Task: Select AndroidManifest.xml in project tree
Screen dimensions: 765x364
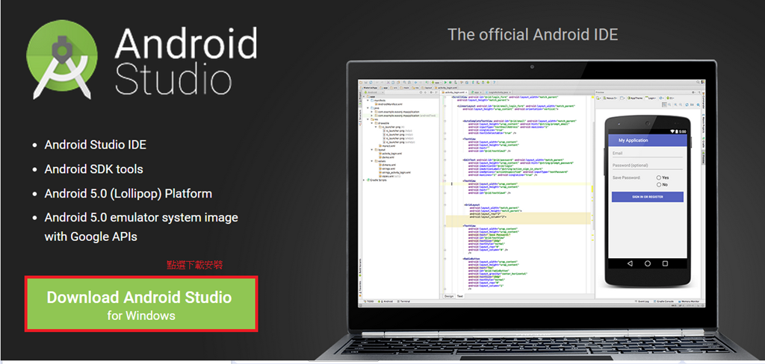Action: coord(388,104)
